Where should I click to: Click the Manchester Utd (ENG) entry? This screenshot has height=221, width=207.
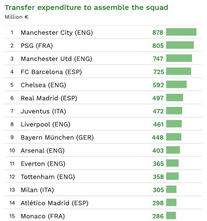coord(56,59)
